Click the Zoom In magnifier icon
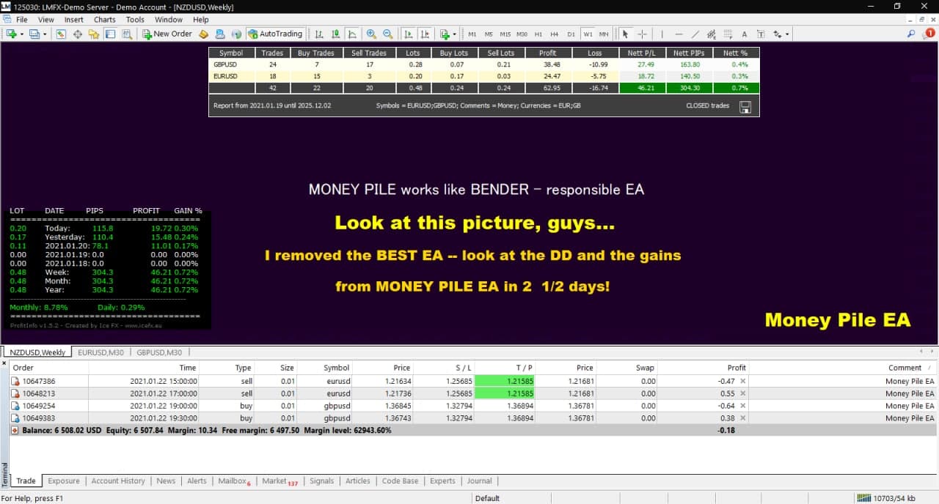Screen dimensions: 939x504 click(371, 34)
